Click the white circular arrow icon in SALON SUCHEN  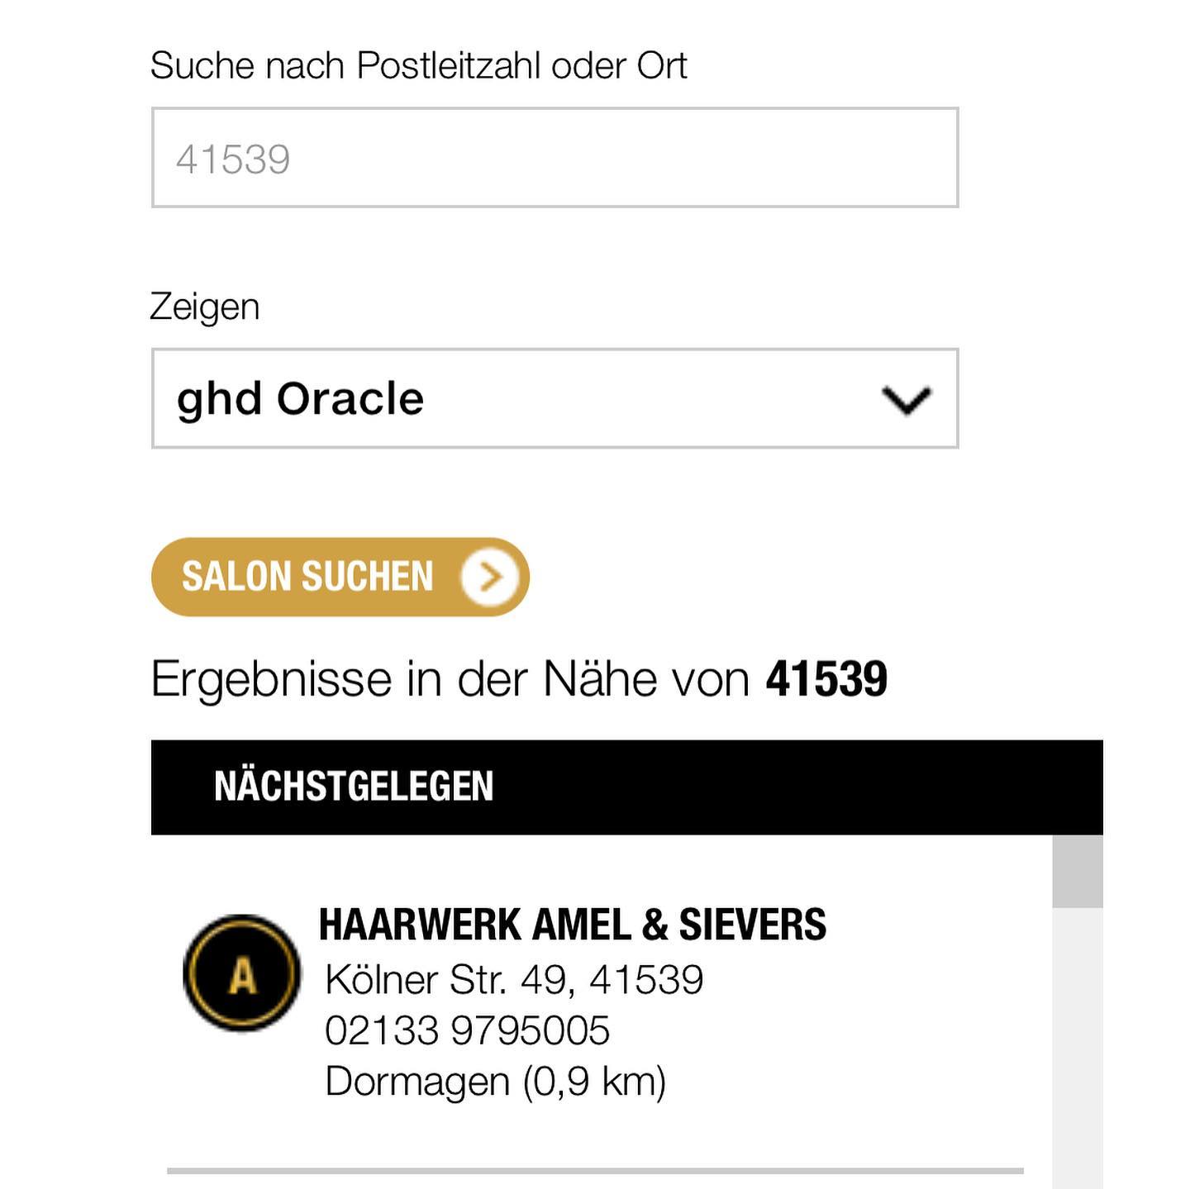490,577
